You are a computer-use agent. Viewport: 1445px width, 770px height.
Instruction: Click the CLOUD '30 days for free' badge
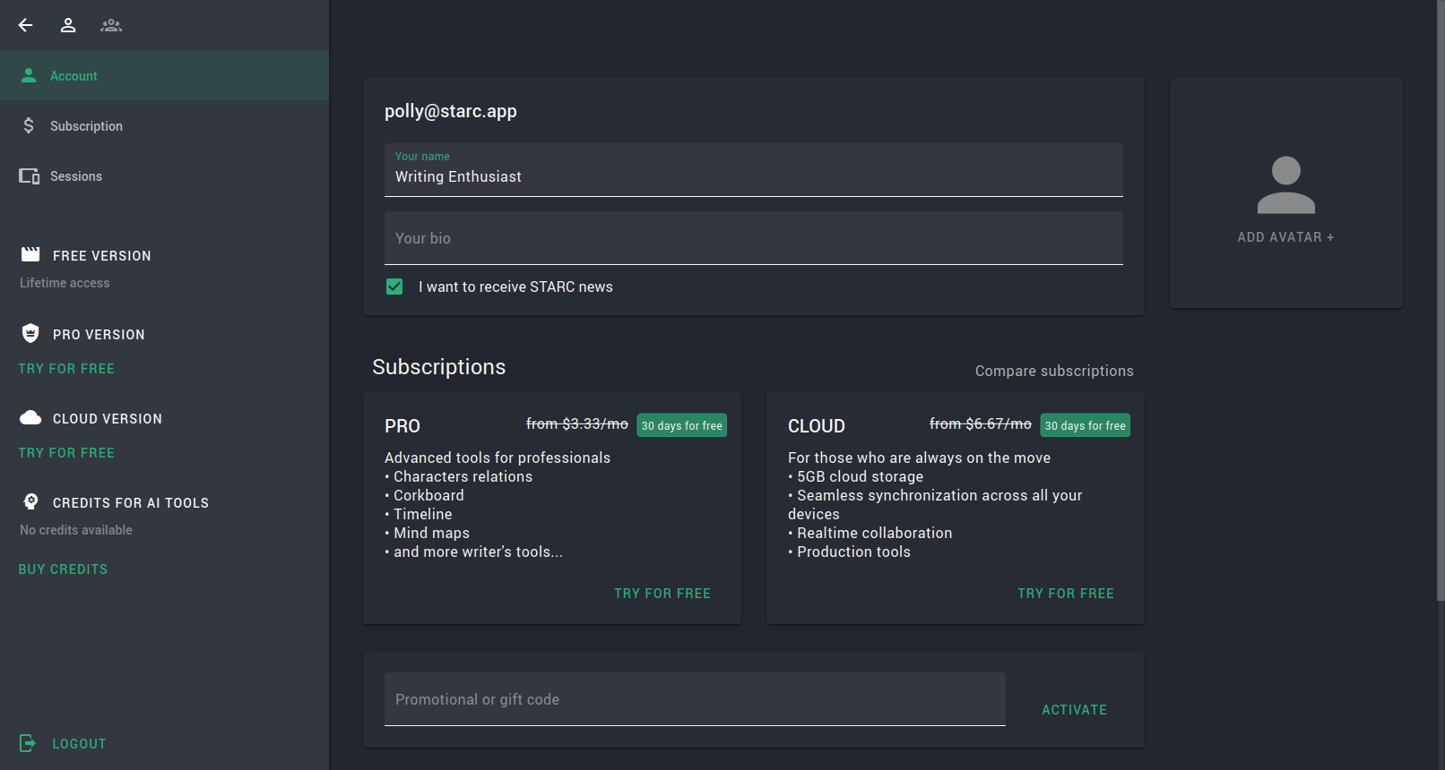[x=1086, y=425]
